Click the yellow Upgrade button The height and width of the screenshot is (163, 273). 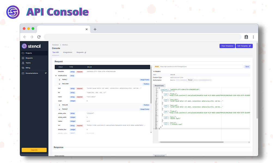click(34, 150)
